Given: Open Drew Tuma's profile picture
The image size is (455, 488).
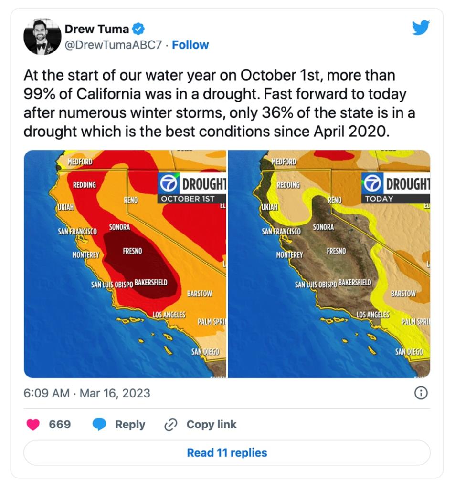Looking at the screenshot, I should coord(42,37).
